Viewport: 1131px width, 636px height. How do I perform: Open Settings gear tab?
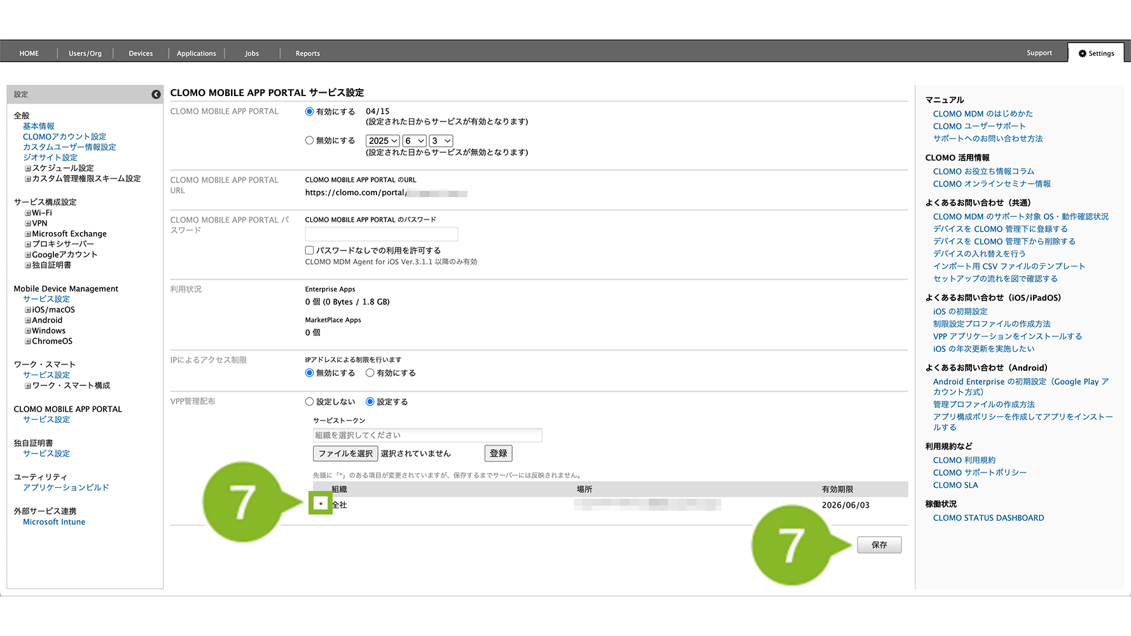point(1096,53)
